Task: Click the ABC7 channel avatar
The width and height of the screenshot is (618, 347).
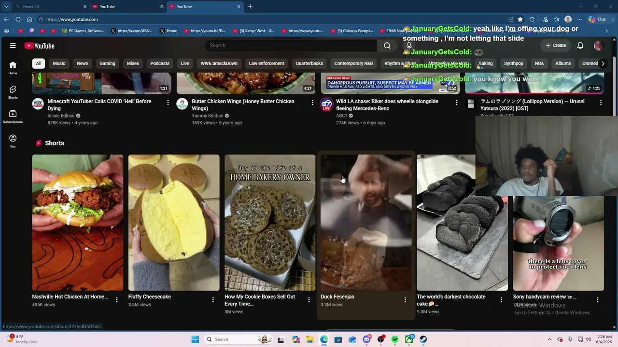Action: pyautogui.click(x=327, y=104)
